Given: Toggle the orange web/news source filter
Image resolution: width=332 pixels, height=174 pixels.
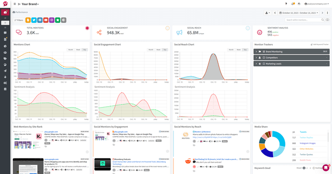Looking at the screenshot, I should (x=28, y=20).
